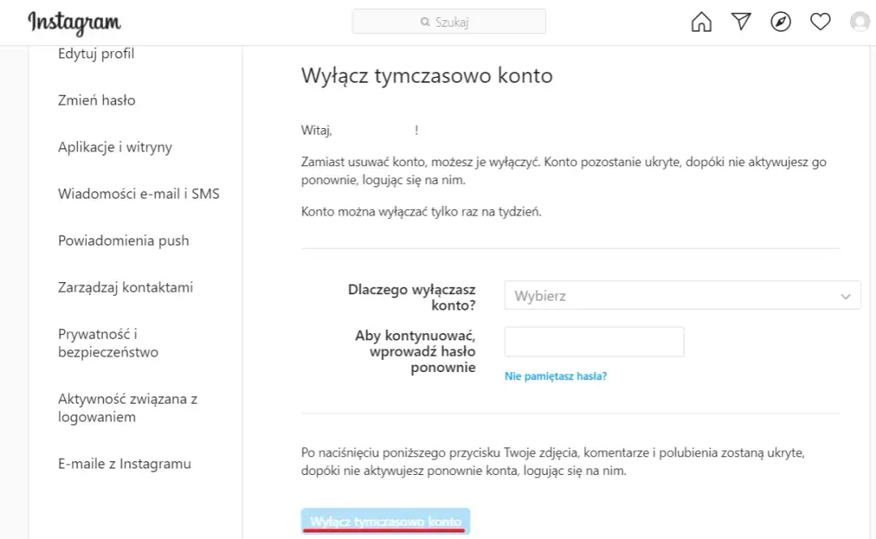Expand the reason selection dropdown labeled Wybierz
The image size is (876, 539).
(x=681, y=295)
